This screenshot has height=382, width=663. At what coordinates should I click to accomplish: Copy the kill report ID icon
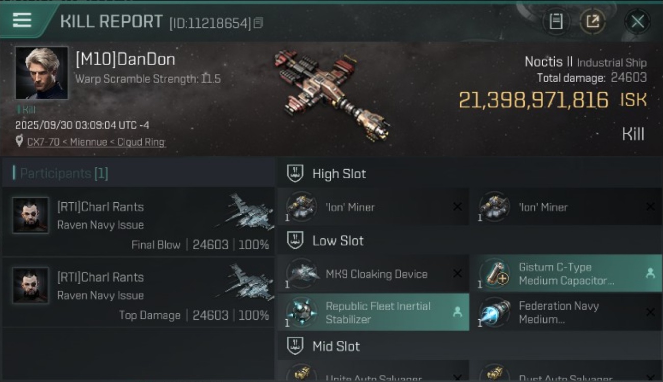[x=258, y=23]
